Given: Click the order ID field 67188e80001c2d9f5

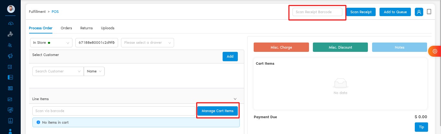Looking at the screenshot, I should (97, 43).
